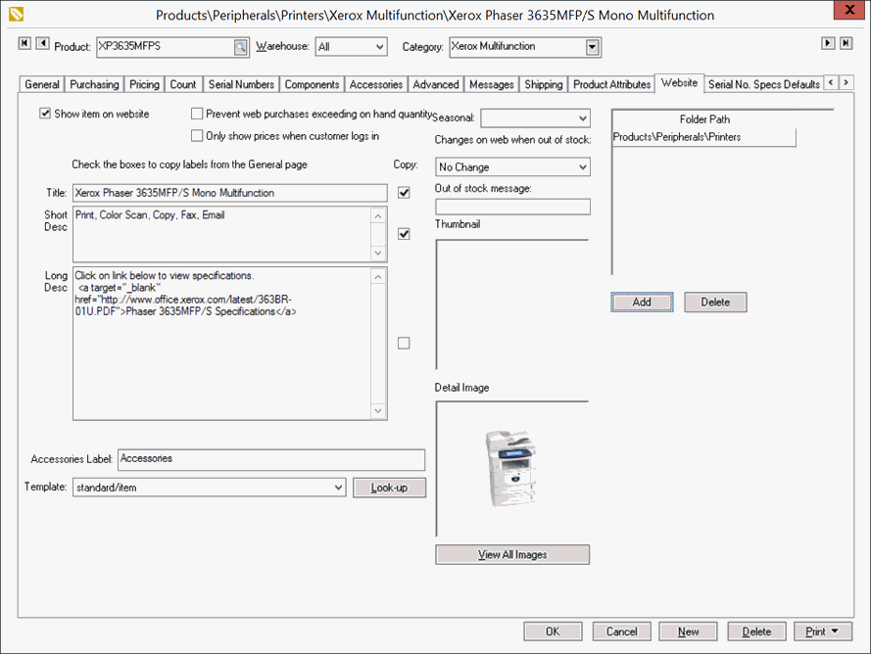The image size is (871, 654).
Task: Click the Out of stock message field
Action: (x=512, y=207)
